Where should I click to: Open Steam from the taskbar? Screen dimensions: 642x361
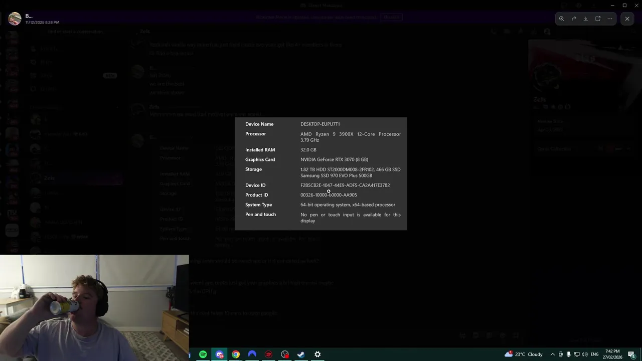click(301, 354)
